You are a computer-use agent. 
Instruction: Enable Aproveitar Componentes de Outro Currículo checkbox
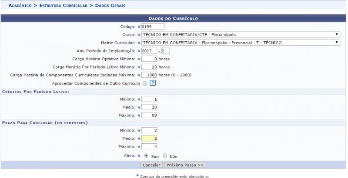145,83
